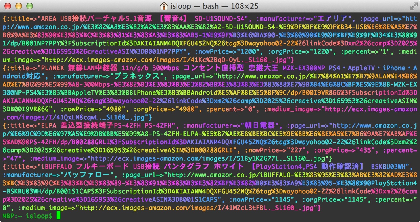Click the text "MZK-EX300NP" in PLANEX title
This screenshot has height=222, width=420.
point(303,68)
